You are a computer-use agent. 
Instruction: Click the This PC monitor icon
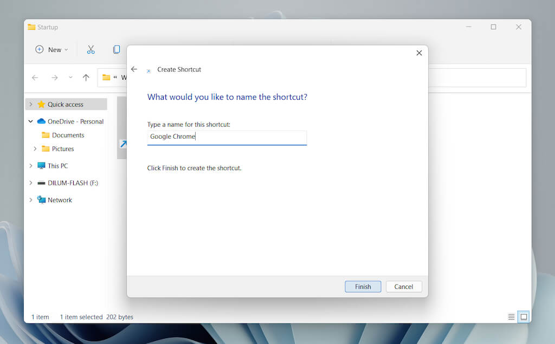[41, 166]
